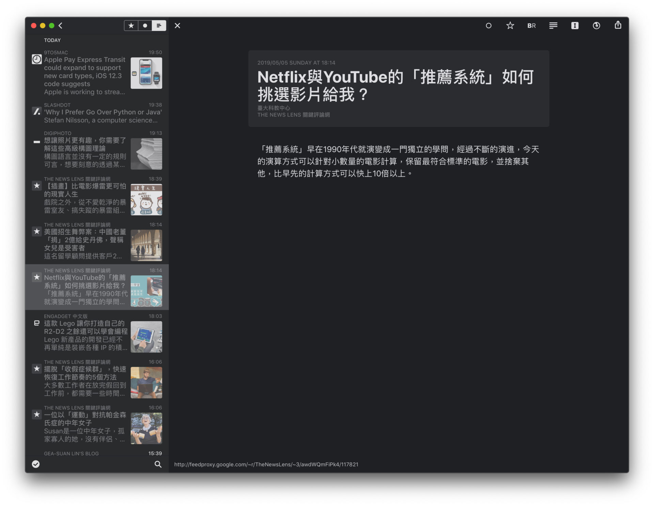Open 美國招生舞弊案 article
The width and height of the screenshot is (654, 506).
coord(97,242)
